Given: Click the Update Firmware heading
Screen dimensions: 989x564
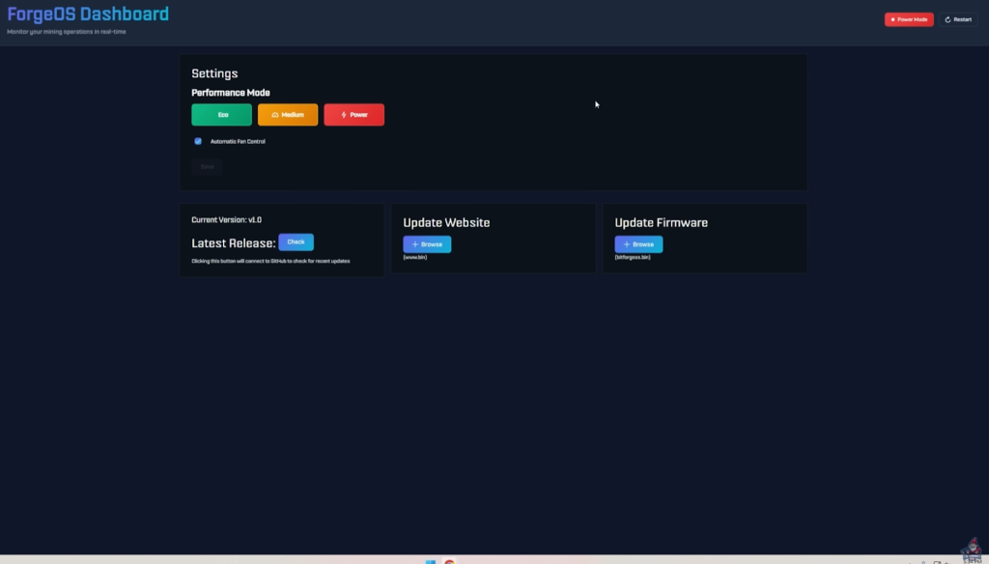Looking at the screenshot, I should coord(661,222).
